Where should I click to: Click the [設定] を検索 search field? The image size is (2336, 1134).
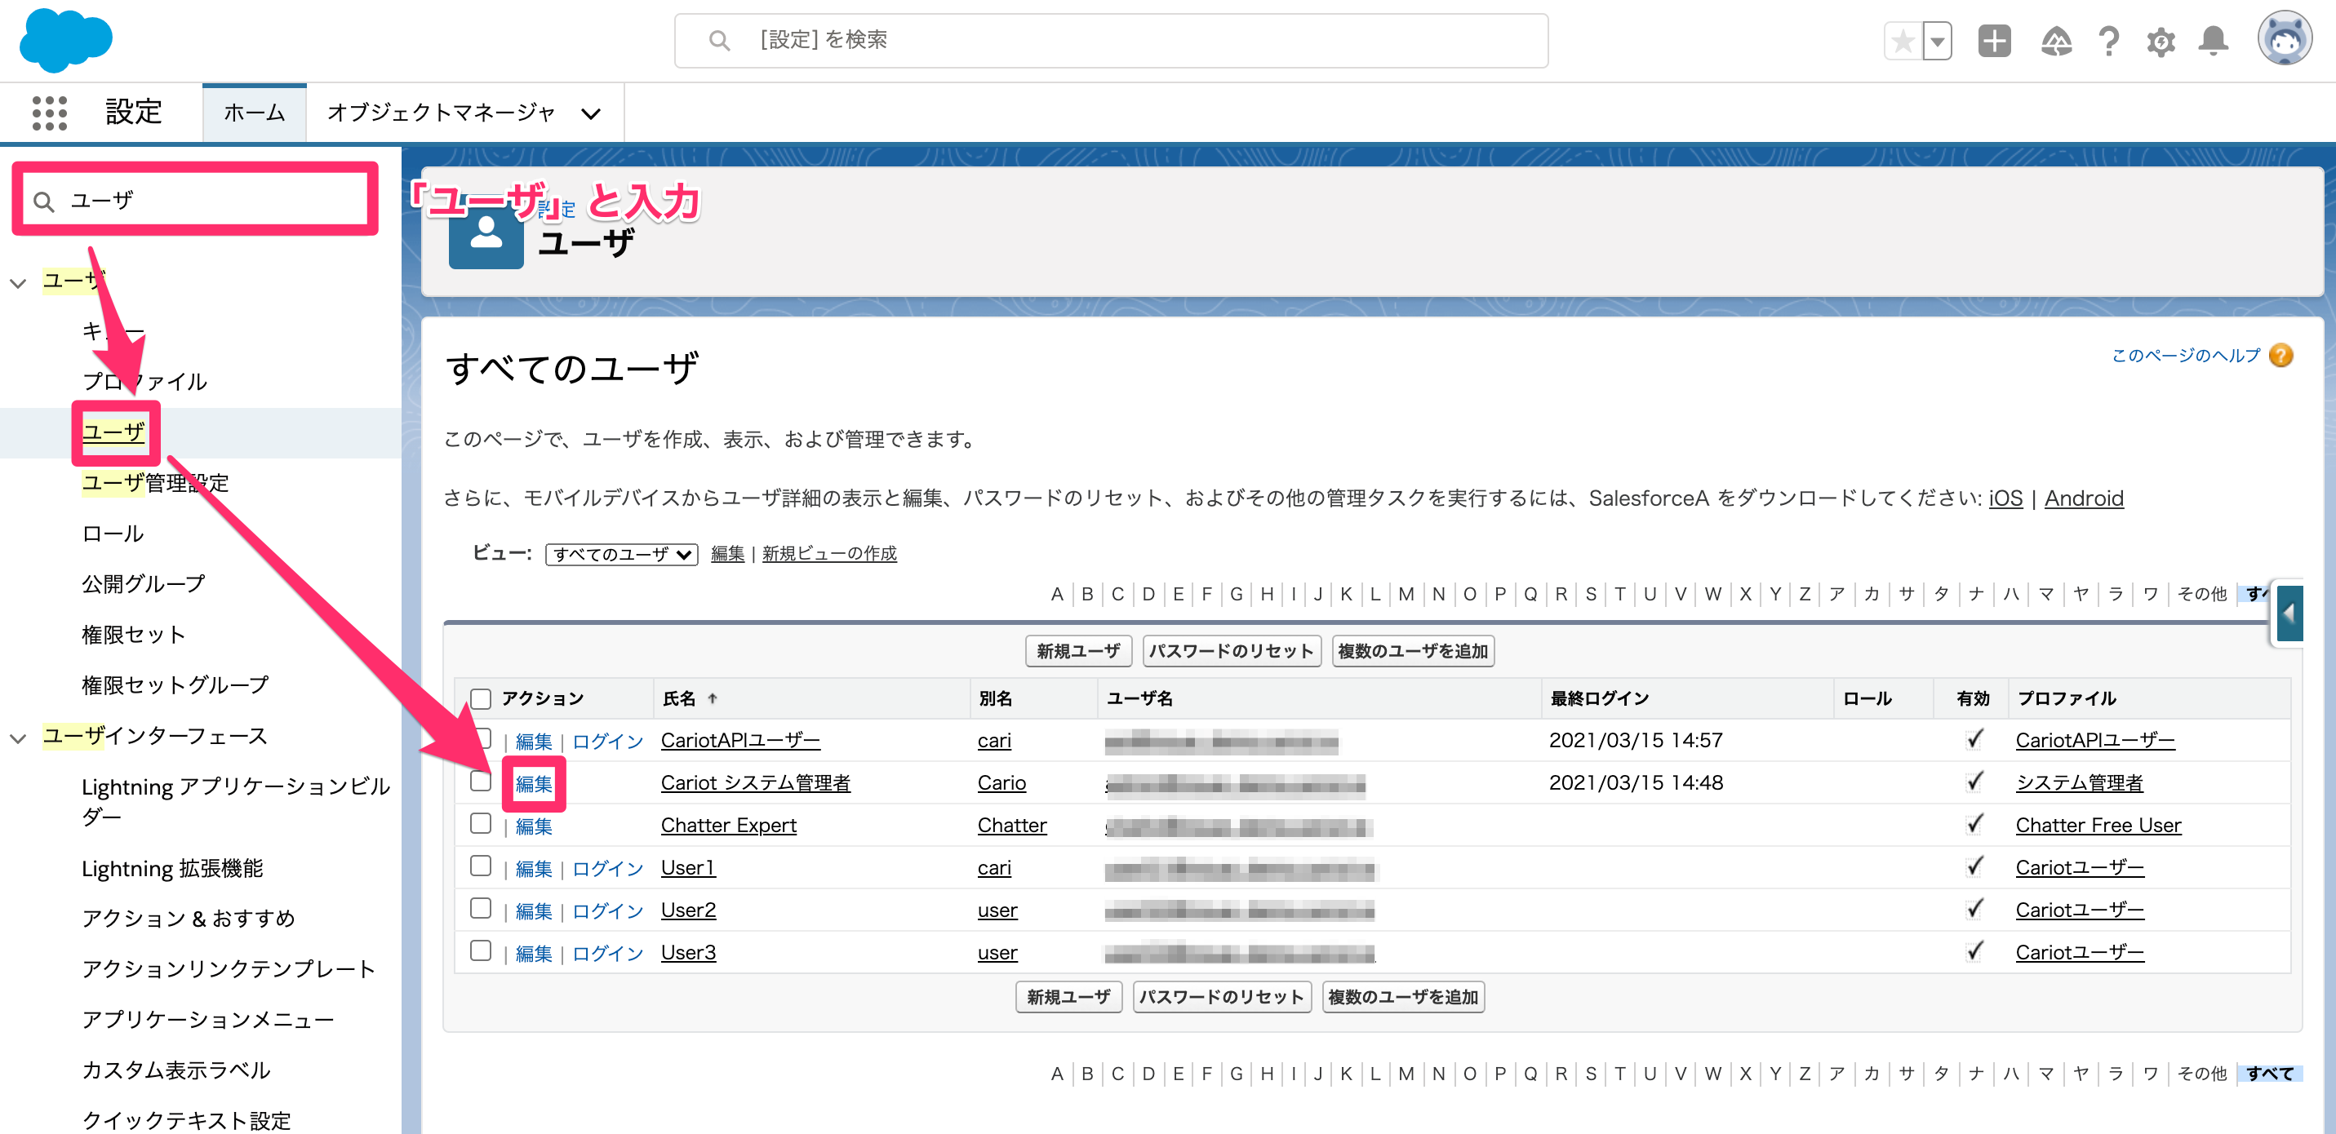coord(1111,41)
